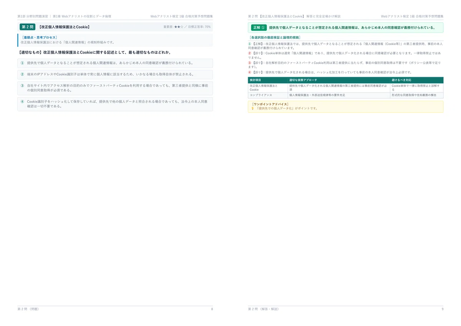Click the page number 8
Screen dimensions: 461x326
[212, 309]
